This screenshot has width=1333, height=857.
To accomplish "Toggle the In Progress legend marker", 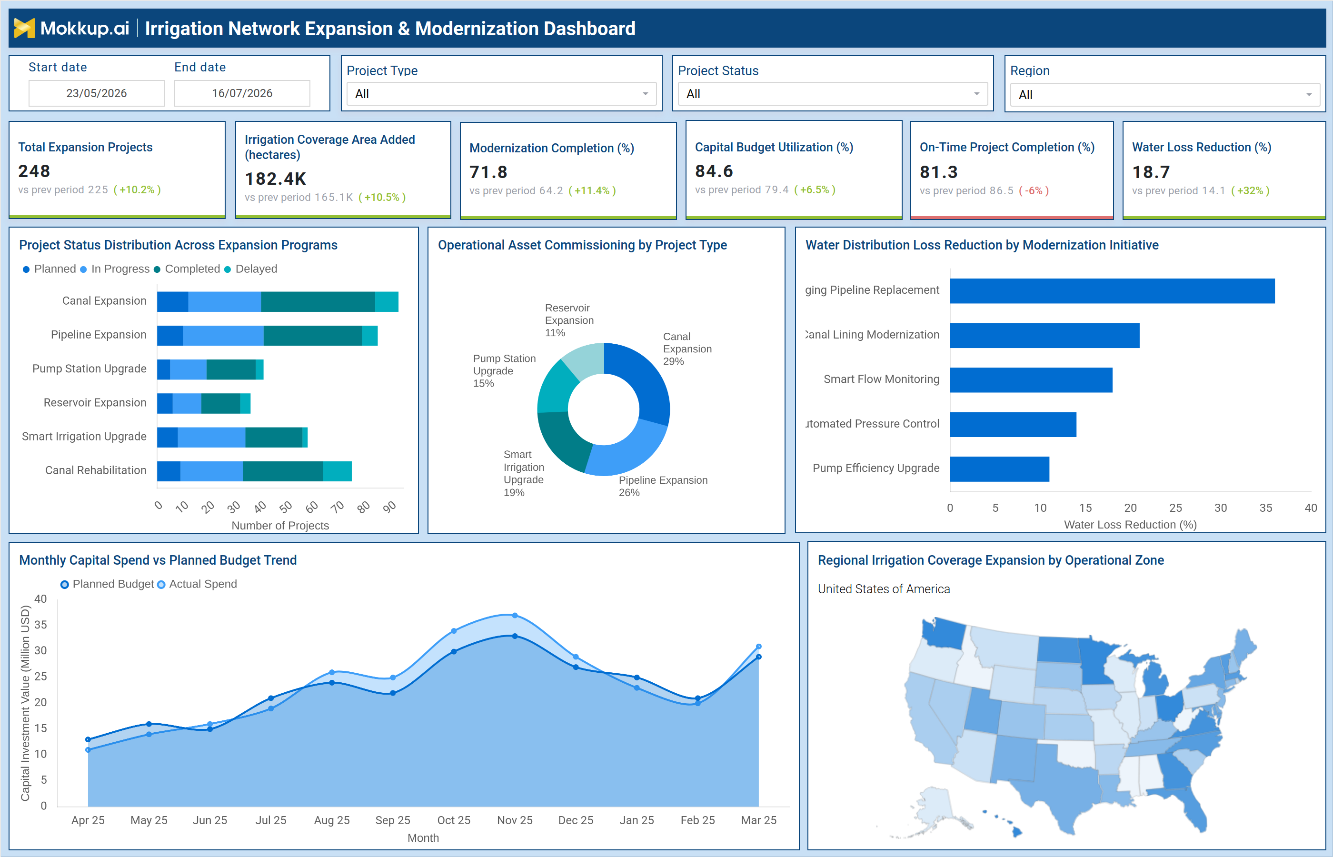I will tap(83, 269).
